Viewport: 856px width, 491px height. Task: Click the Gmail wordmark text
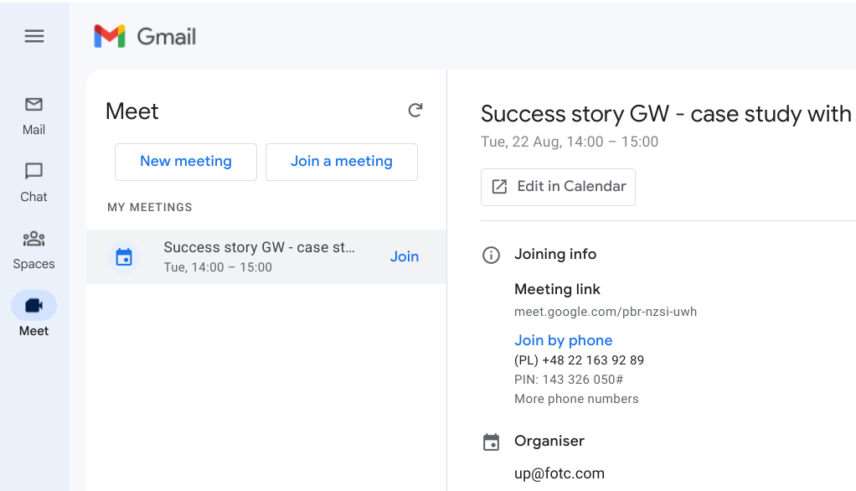[x=167, y=37]
